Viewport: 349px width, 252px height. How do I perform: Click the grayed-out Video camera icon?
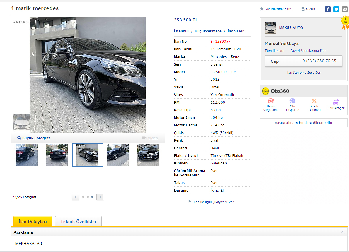pos(144,138)
